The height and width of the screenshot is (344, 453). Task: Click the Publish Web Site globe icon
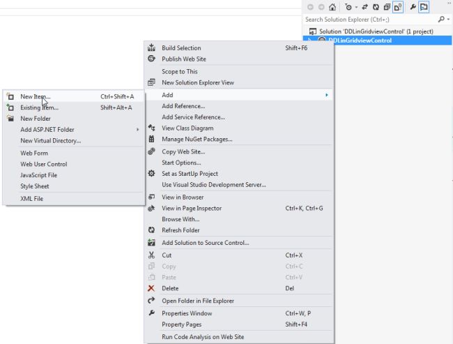(151, 59)
